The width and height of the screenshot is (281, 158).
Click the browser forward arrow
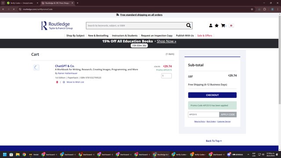coord(8,9)
